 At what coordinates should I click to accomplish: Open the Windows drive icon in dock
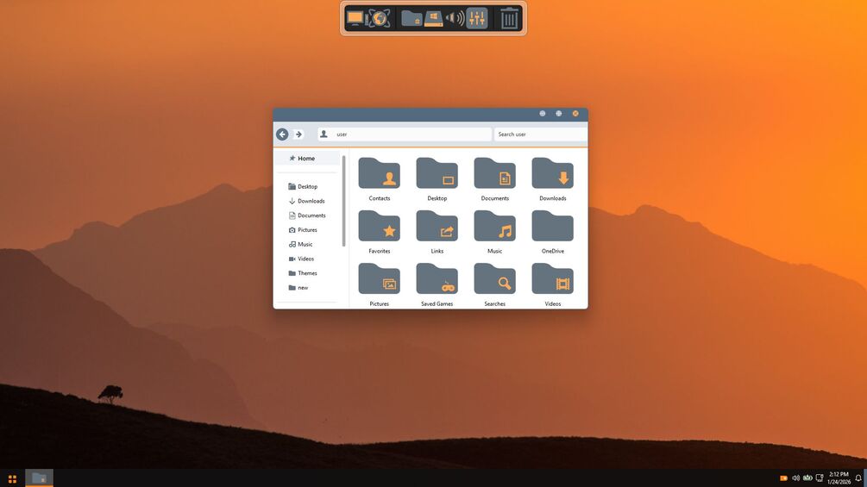[x=433, y=18]
